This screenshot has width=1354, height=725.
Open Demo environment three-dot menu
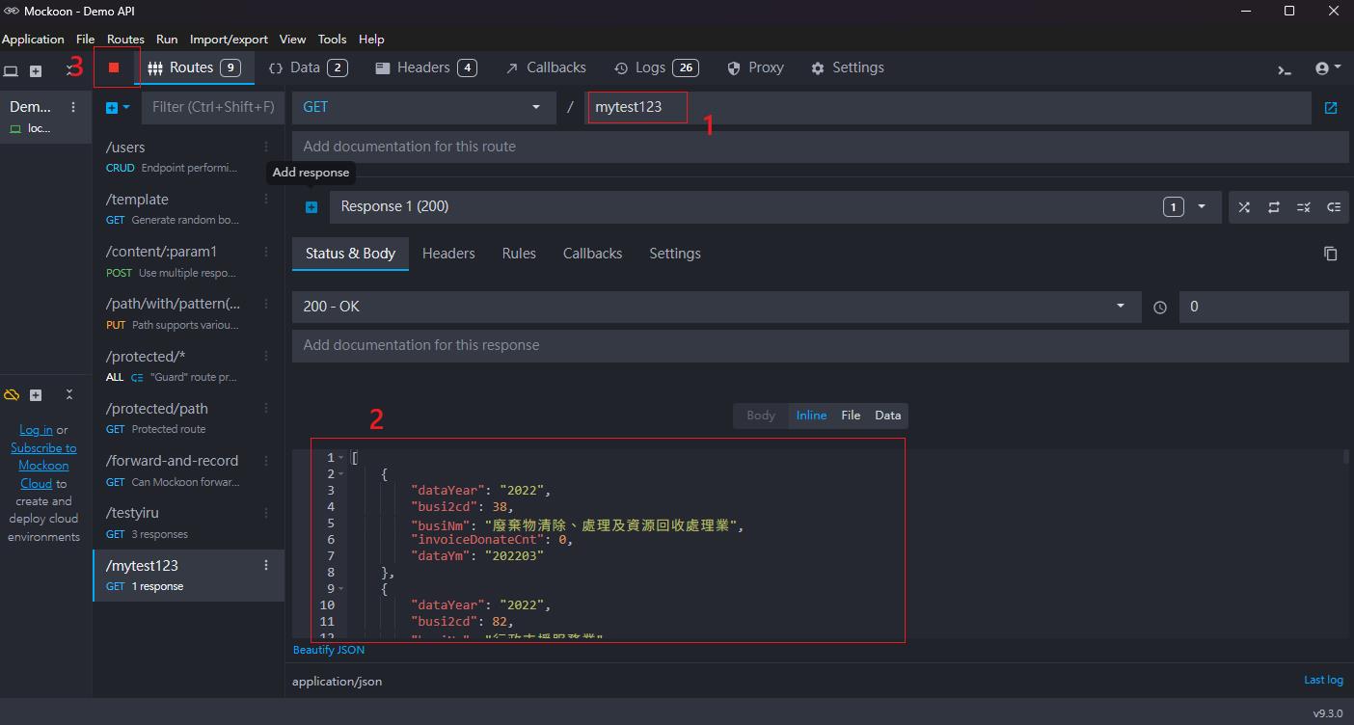click(73, 107)
